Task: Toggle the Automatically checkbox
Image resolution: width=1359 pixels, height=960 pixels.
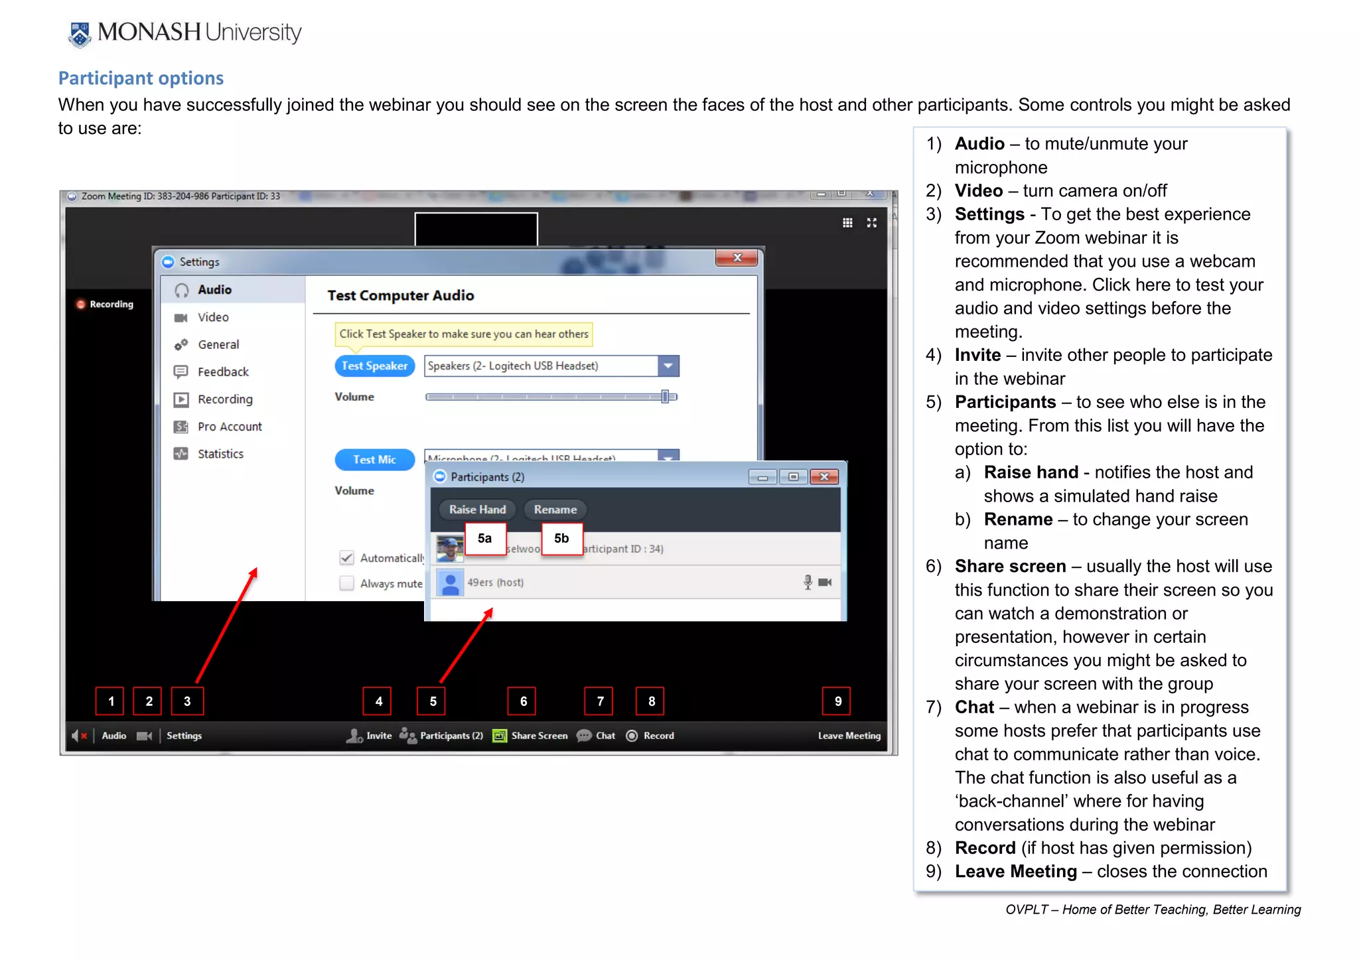Action: pos(346,558)
